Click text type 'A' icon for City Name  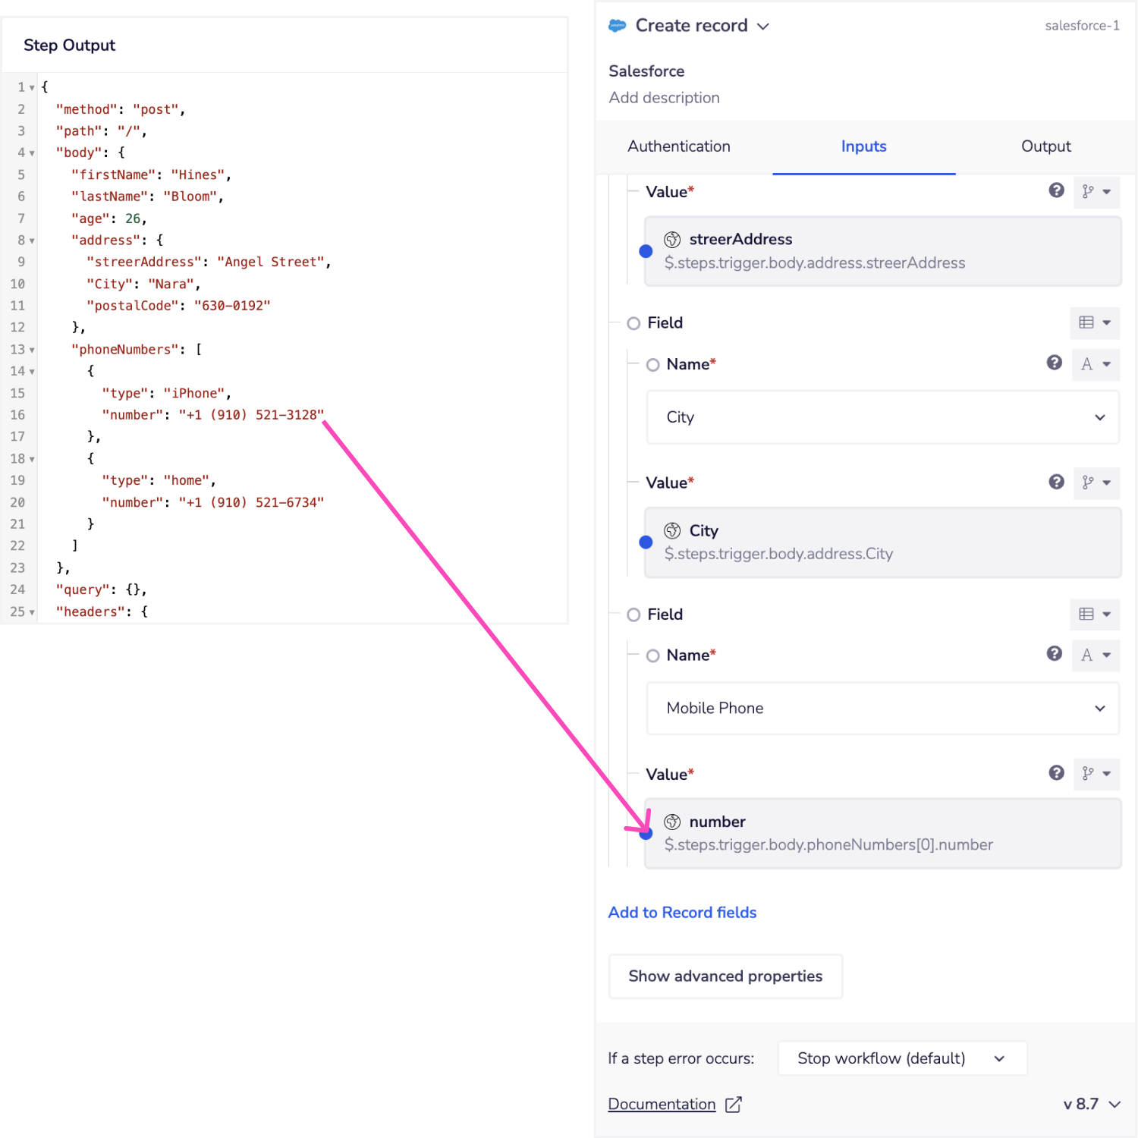click(1087, 364)
